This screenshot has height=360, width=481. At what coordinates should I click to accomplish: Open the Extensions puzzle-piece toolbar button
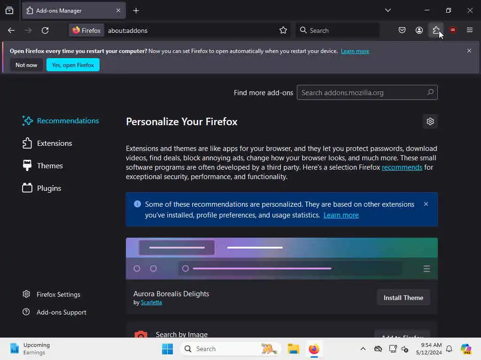pos(436,30)
